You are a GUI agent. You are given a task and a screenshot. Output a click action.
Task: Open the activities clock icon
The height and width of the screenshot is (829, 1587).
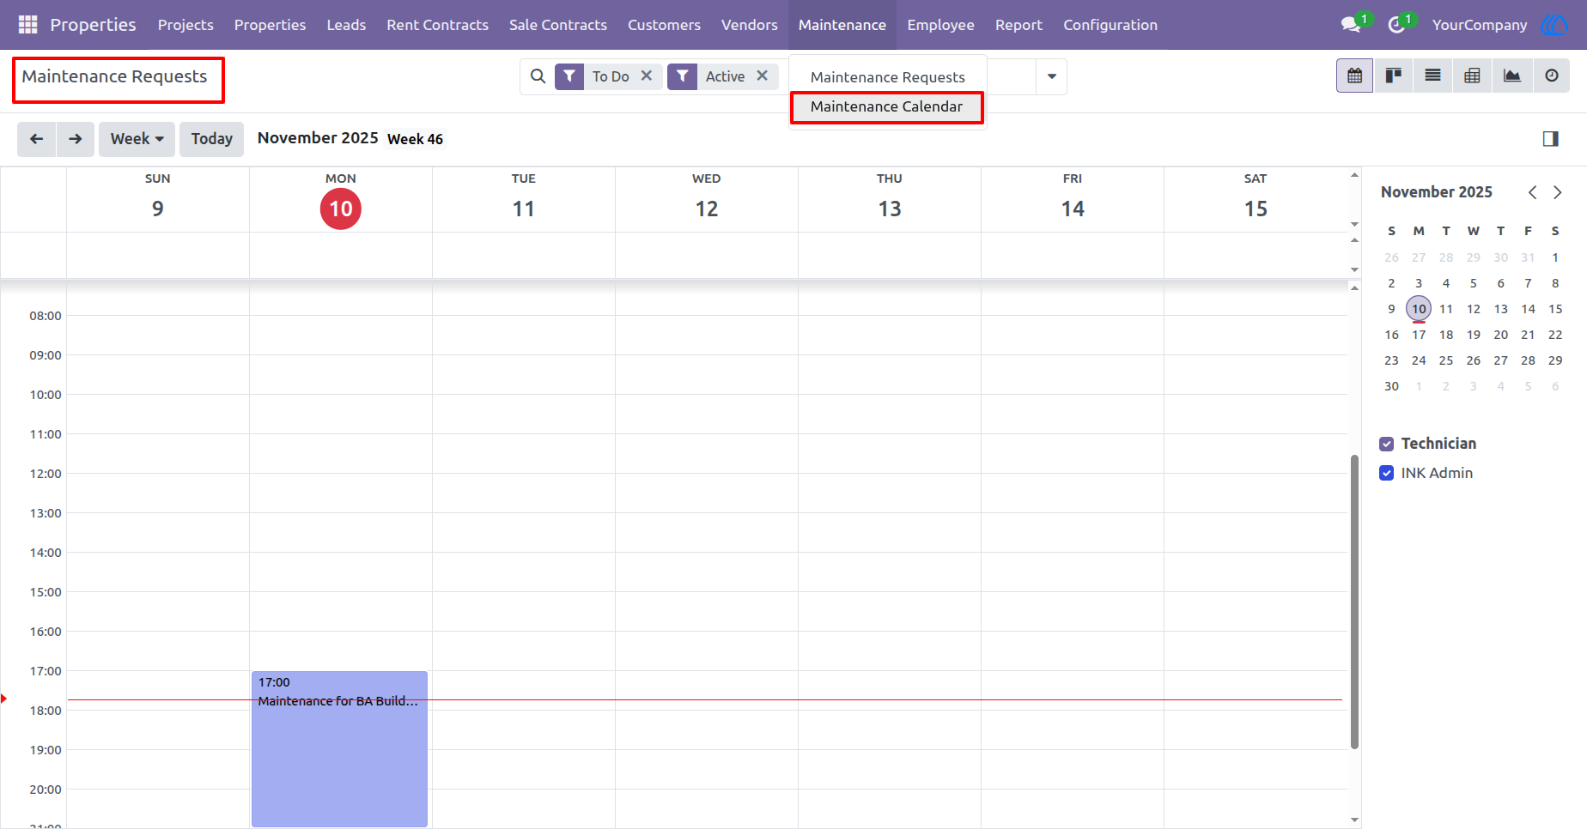1397,25
